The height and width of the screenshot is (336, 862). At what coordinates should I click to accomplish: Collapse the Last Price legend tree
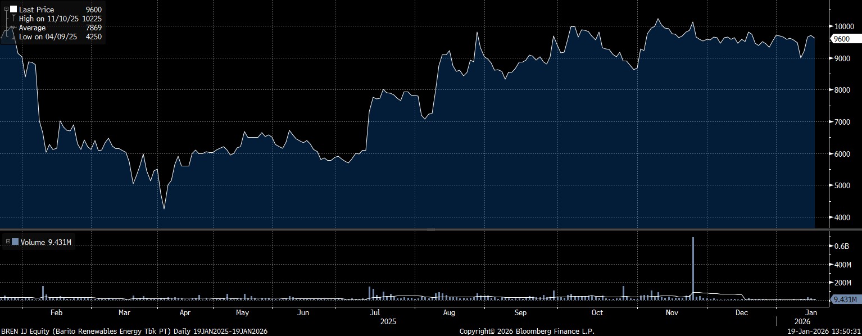tap(6, 10)
